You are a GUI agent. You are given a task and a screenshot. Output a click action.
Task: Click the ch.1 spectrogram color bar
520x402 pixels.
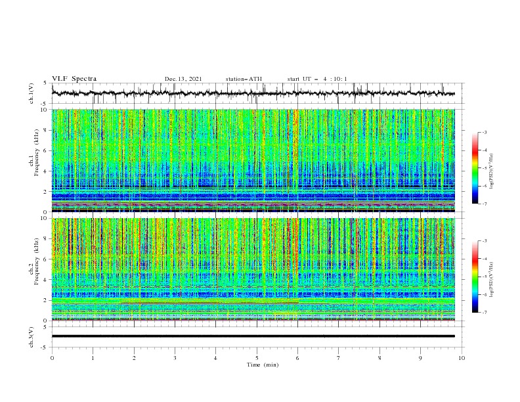pyautogui.click(x=475, y=168)
